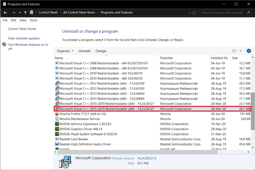
Task: Click Realtek High Definition Audio Driver icon
Action: 57,144
